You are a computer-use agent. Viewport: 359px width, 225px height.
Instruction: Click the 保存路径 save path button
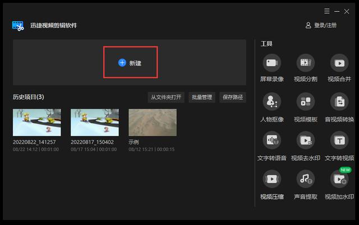click(233, 97)
